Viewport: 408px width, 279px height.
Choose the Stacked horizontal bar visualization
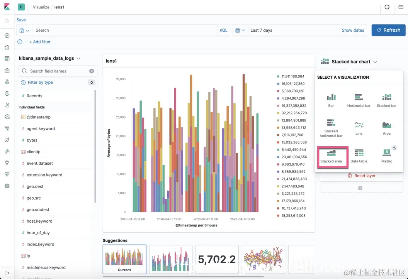click(331, 128)
